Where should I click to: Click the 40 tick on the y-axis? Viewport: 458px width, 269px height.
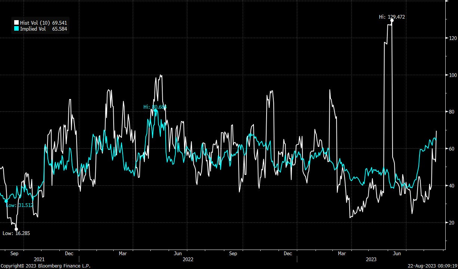[x=452, y=186]
